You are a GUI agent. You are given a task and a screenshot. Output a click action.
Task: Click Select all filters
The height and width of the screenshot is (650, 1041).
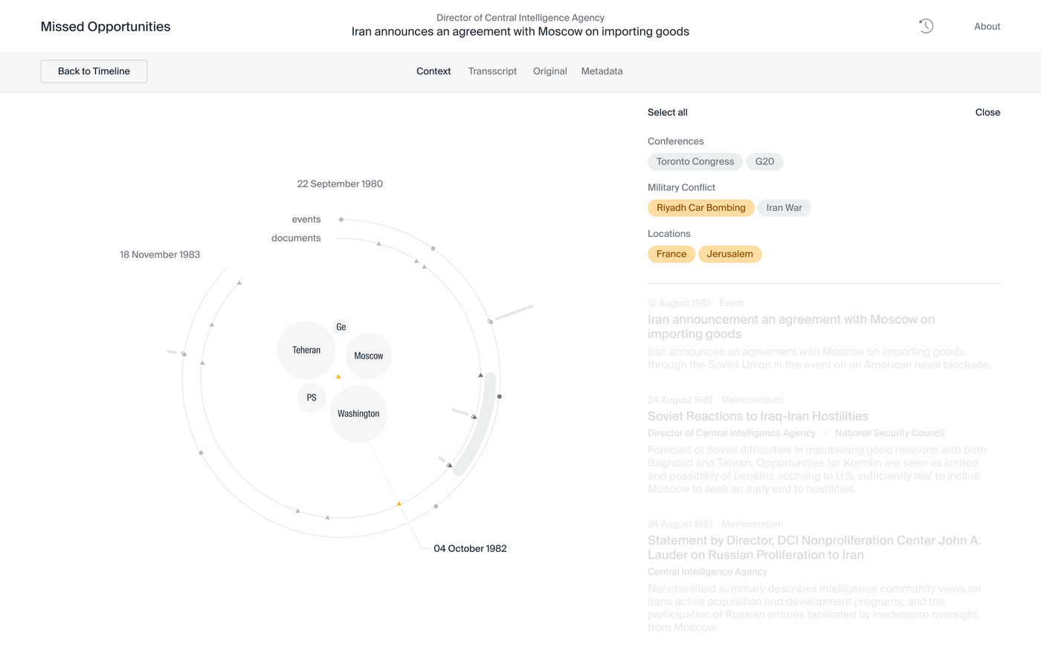click(x=667, y=112)
